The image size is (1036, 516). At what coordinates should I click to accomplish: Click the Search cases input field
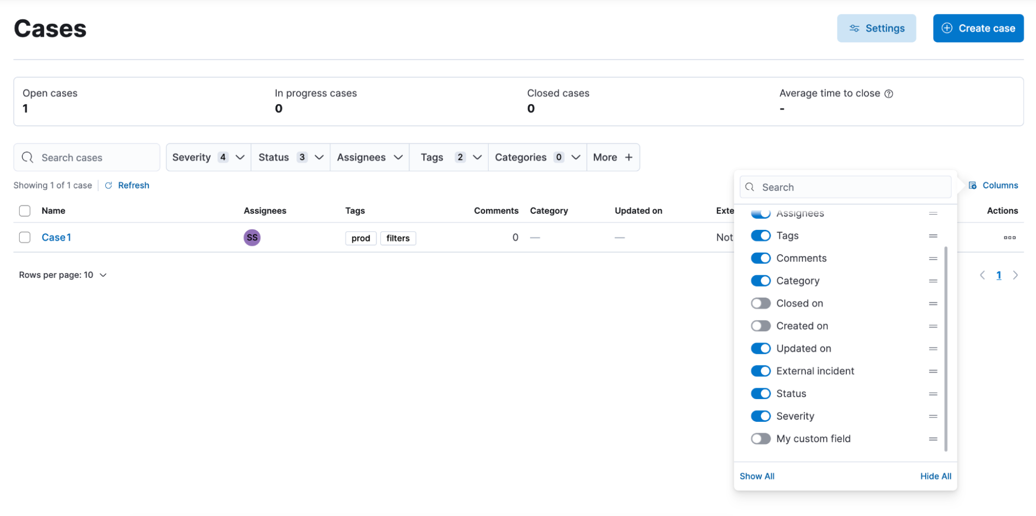(x=93, y=158)
